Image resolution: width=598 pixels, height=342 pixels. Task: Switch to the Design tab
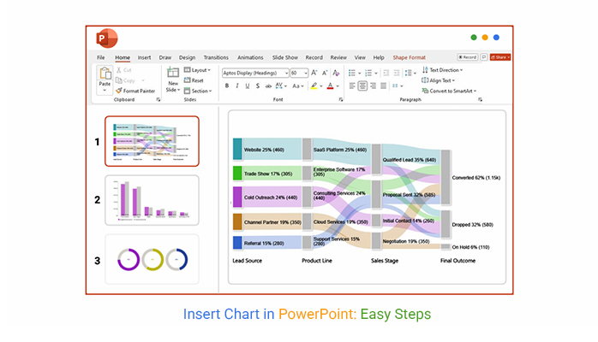[188, 57]
